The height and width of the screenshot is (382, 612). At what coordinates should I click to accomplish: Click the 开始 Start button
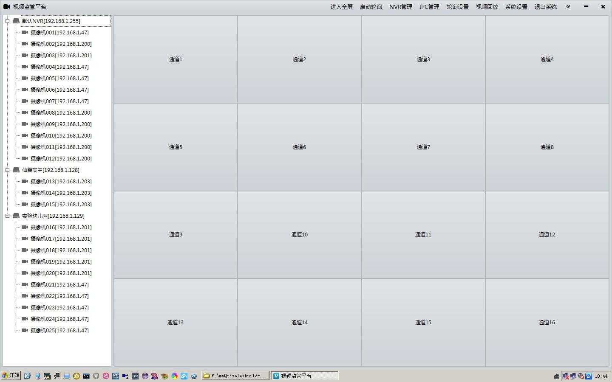(11, 376)
